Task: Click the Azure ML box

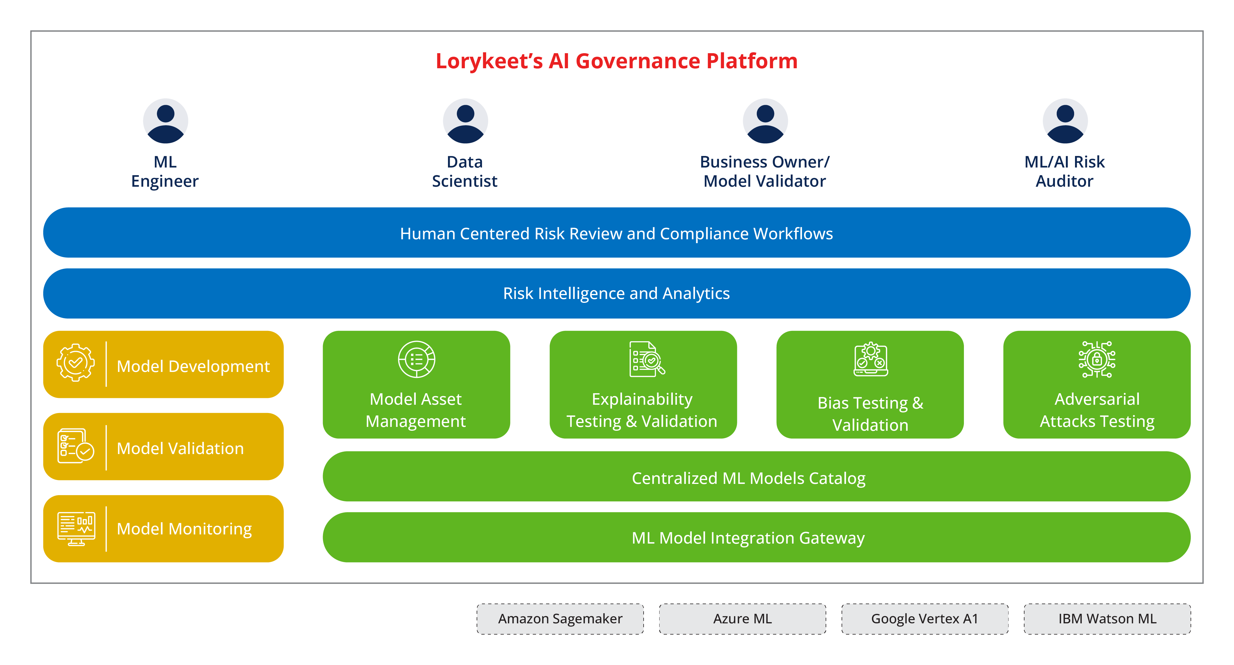Action: coord(743,619)
